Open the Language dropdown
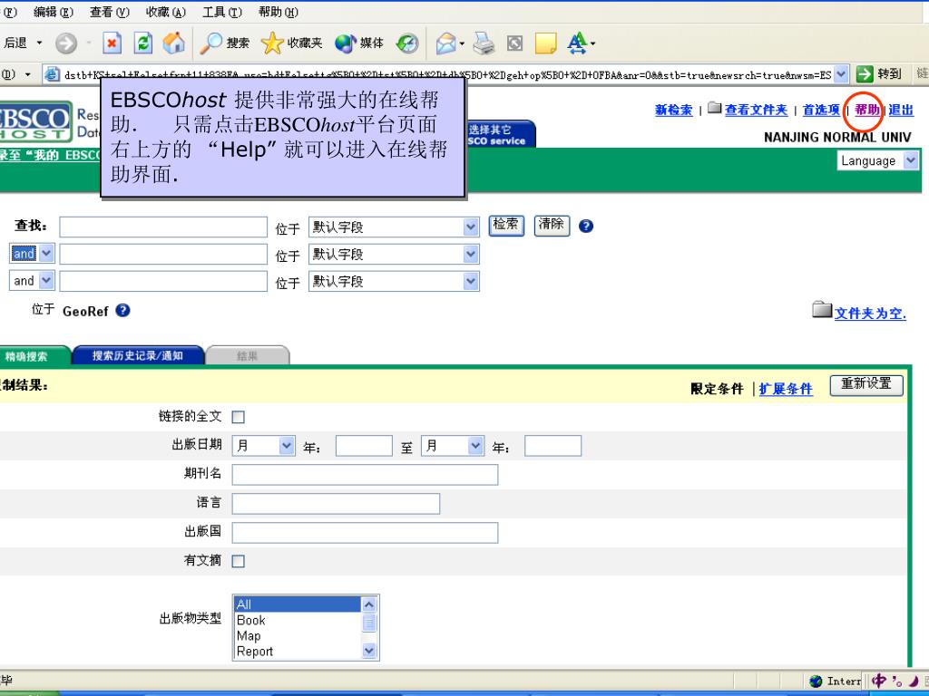929x696 pixels. (x=877, y=160)
